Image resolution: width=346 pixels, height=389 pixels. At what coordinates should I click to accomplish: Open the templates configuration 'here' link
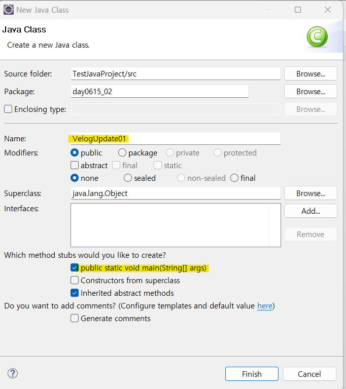click(264, 306)
